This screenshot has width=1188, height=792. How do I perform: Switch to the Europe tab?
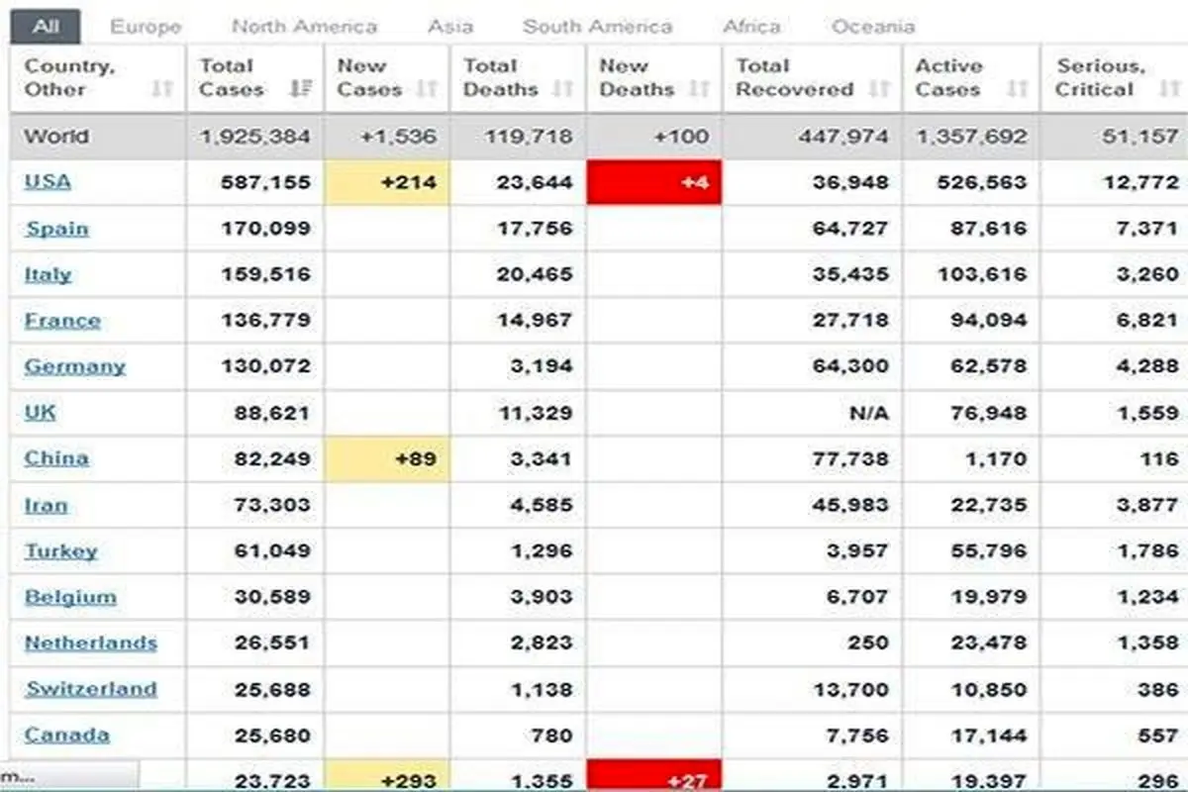[146, 27]
